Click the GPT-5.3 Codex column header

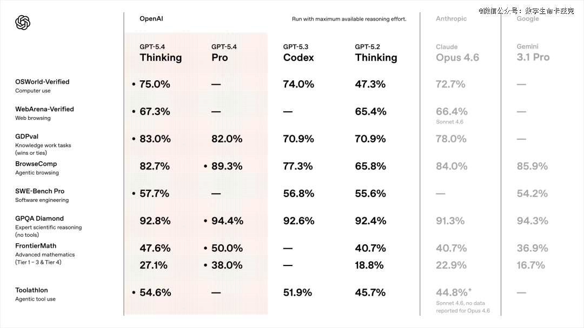298,53
